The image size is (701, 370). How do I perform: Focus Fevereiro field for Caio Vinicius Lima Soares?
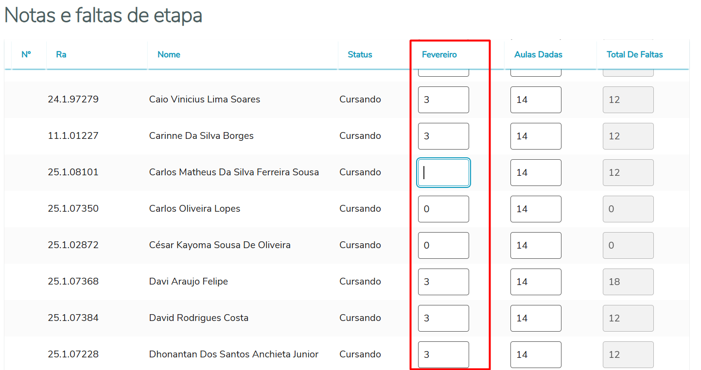pyautogui.click(x=443, y=100)
